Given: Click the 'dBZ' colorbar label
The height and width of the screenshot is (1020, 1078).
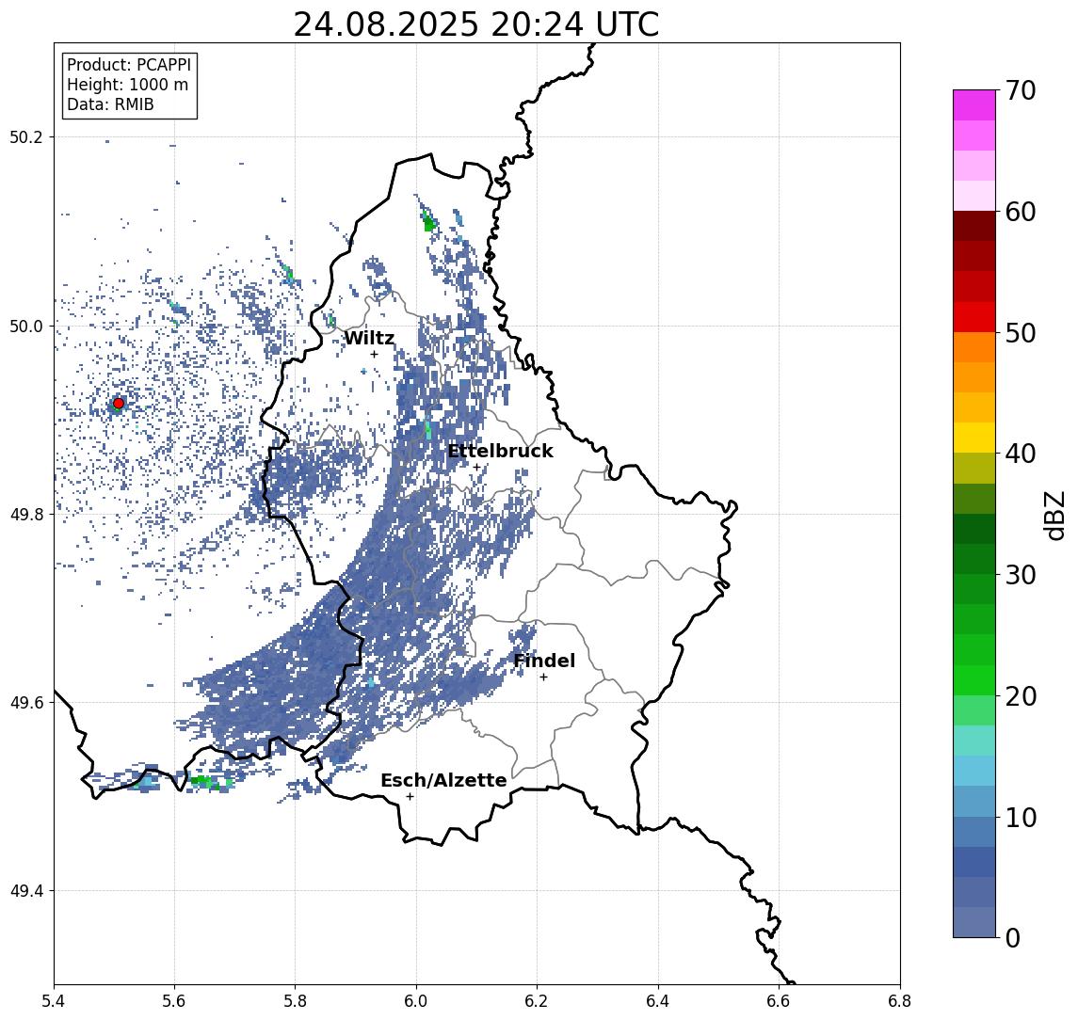Looking at the screenshot, I should click(1054, 515).
